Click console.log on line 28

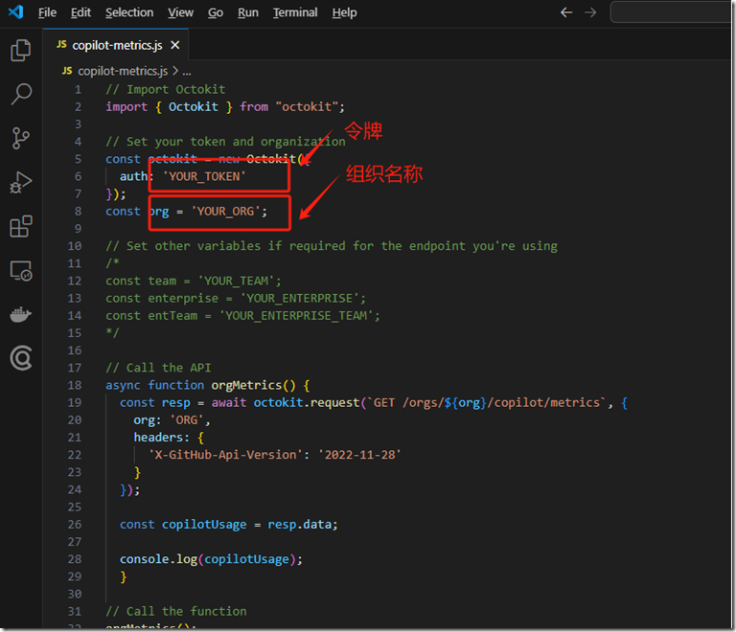click(158, 559)
